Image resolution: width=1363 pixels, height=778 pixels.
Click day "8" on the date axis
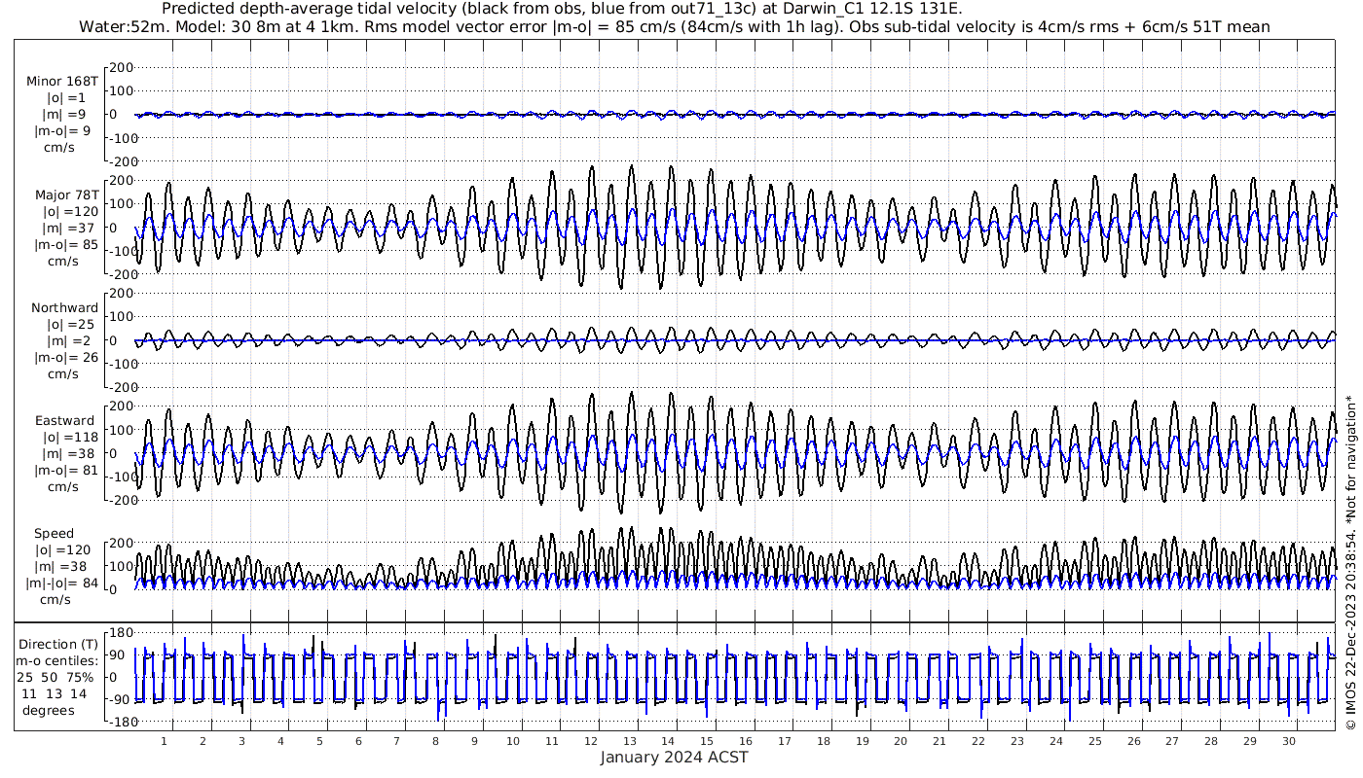pos(436,741)
